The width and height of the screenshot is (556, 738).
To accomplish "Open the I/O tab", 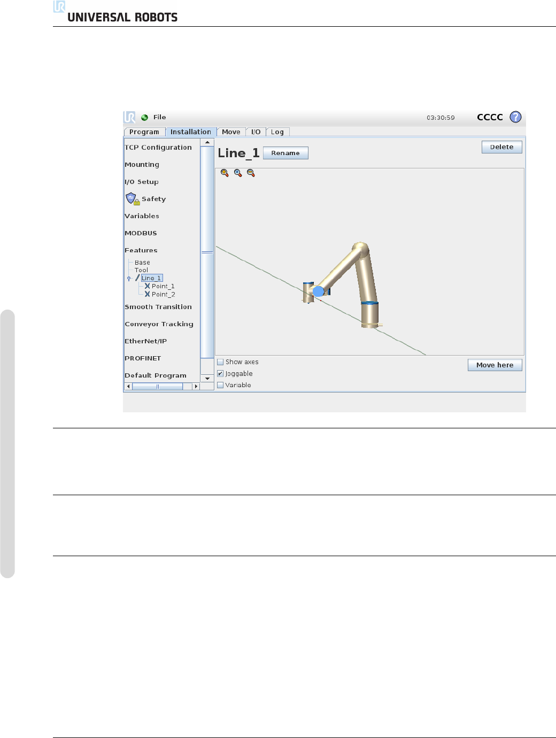I will (256, 132).
